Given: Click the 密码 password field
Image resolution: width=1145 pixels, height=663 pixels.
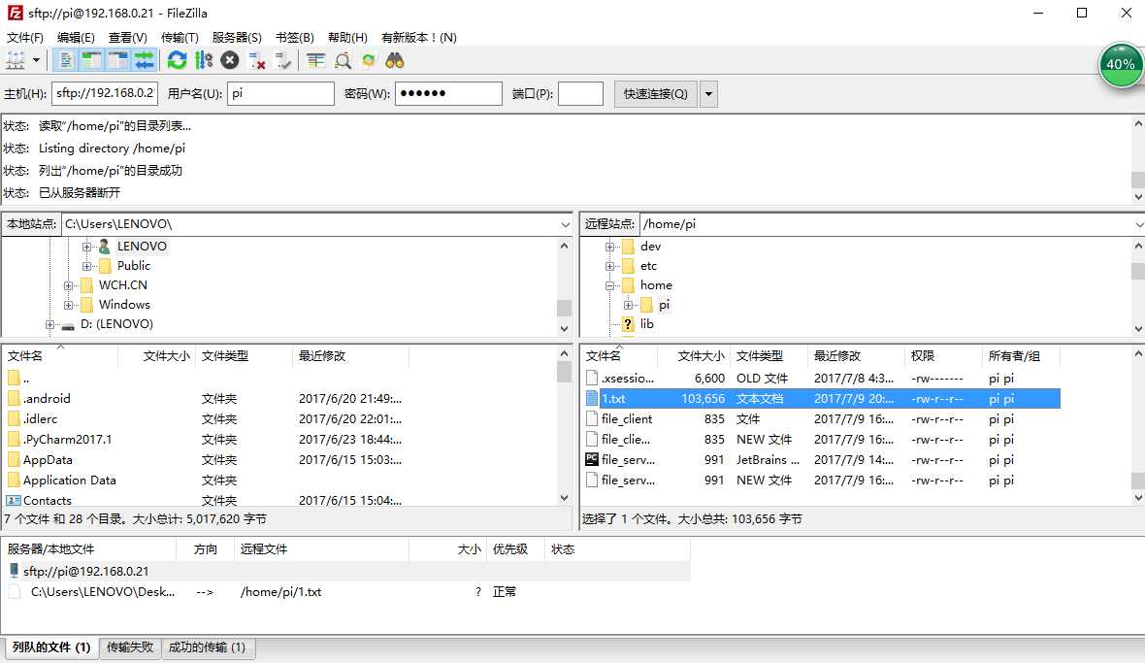Looking at the screenshot, I should pyautogui.click(x=448, y=93).
